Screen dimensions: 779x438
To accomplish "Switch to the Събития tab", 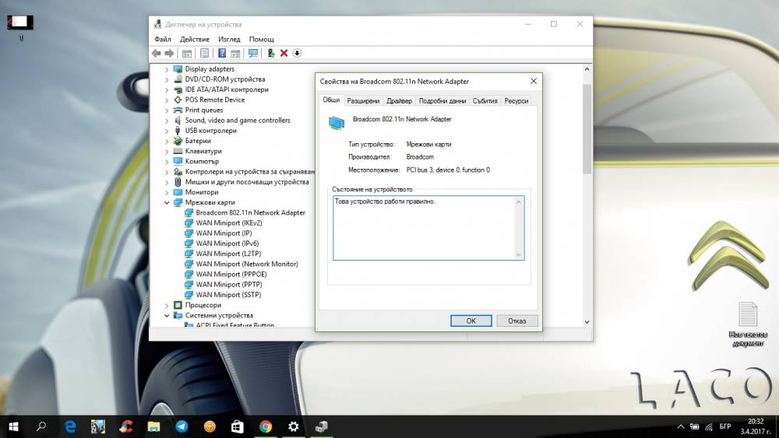I will (485, 100).
